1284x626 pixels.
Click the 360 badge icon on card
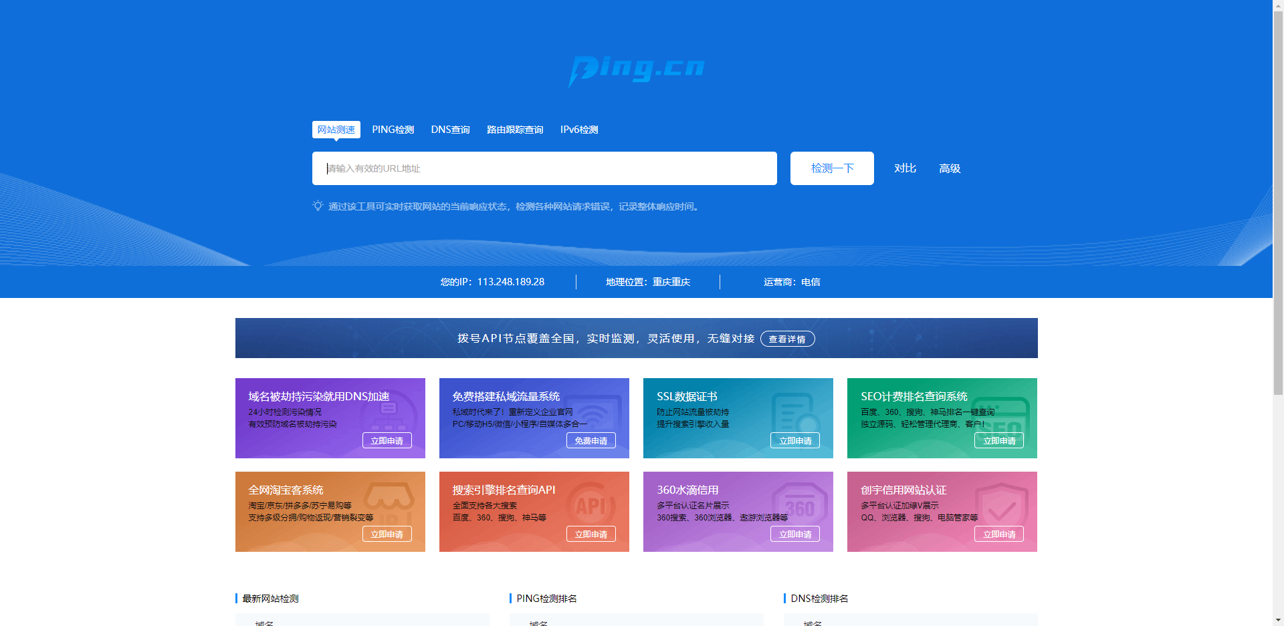tap(799, 507)
